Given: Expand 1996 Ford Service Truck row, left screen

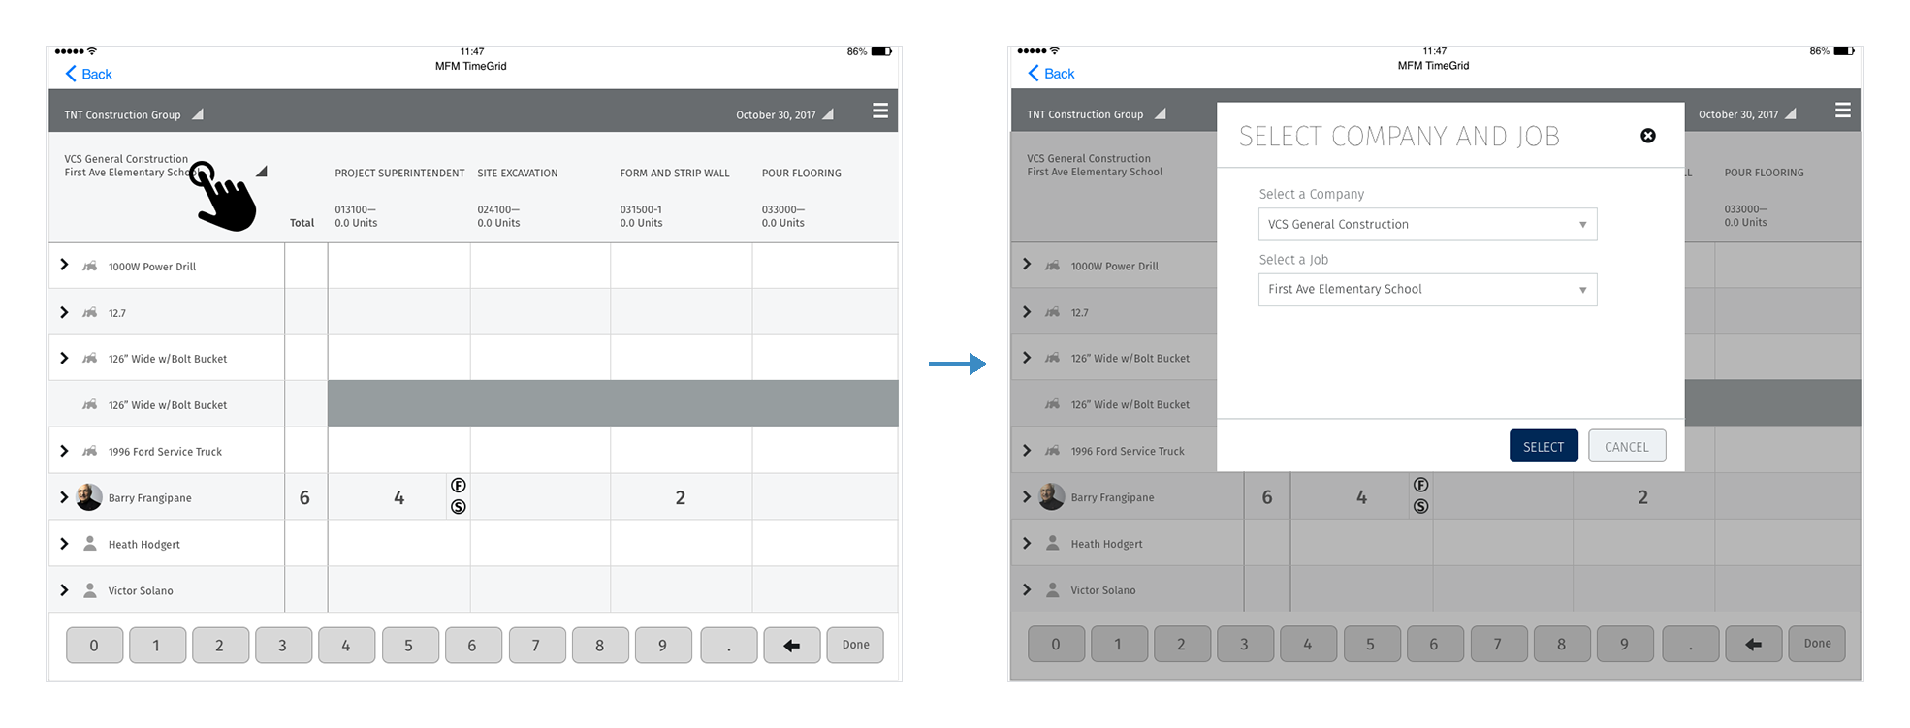Looking at the screenshot, I should pos(64,451).
